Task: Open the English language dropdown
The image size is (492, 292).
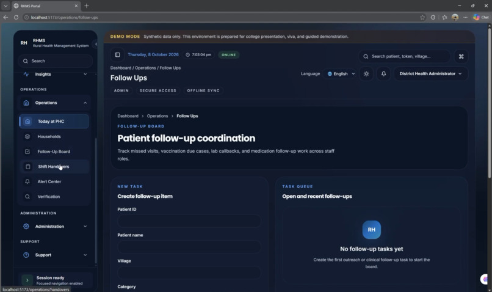Action: 341,74
